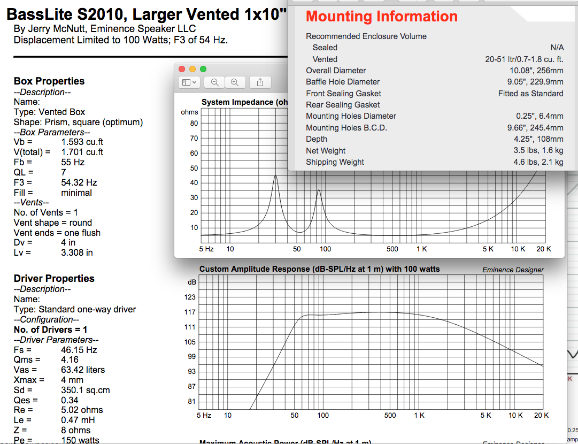Click the Lv value '3.308 in'

pyautogui.click(x=76, y=252)
